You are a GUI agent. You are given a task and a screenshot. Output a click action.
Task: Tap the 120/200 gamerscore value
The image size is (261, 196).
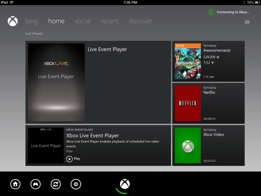pos(209,57)
